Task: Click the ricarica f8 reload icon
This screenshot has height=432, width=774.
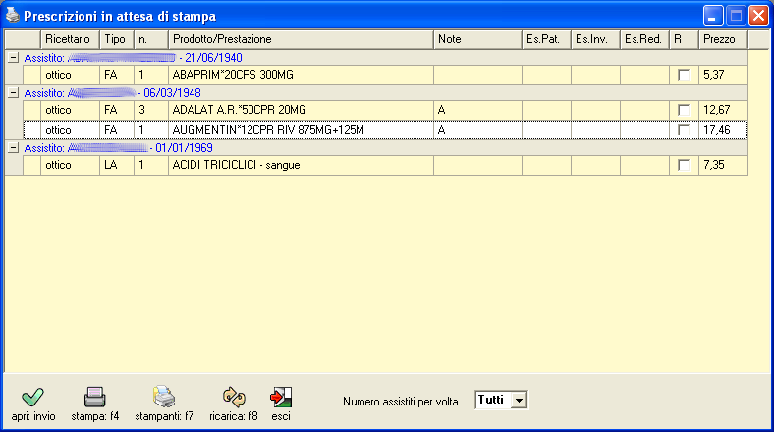Action: click(x=234, y=398)
